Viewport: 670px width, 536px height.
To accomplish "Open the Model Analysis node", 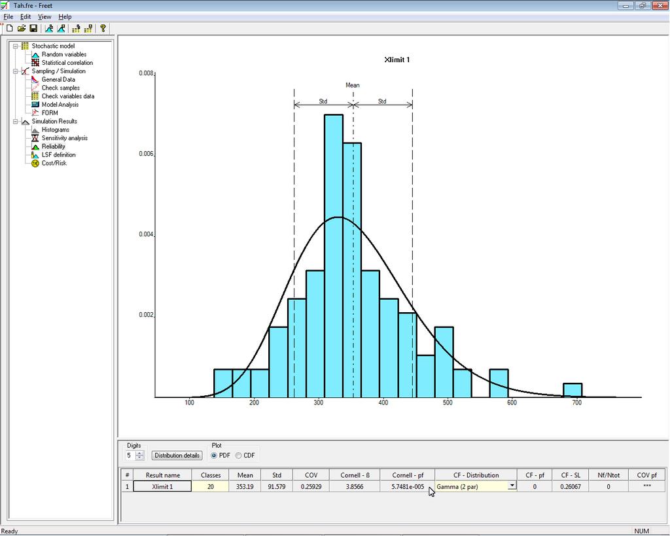I will (60, 104).
